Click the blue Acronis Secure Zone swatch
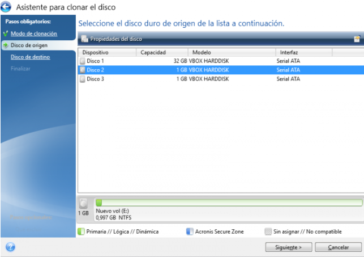Screen dimensions: 364x257 190,231
